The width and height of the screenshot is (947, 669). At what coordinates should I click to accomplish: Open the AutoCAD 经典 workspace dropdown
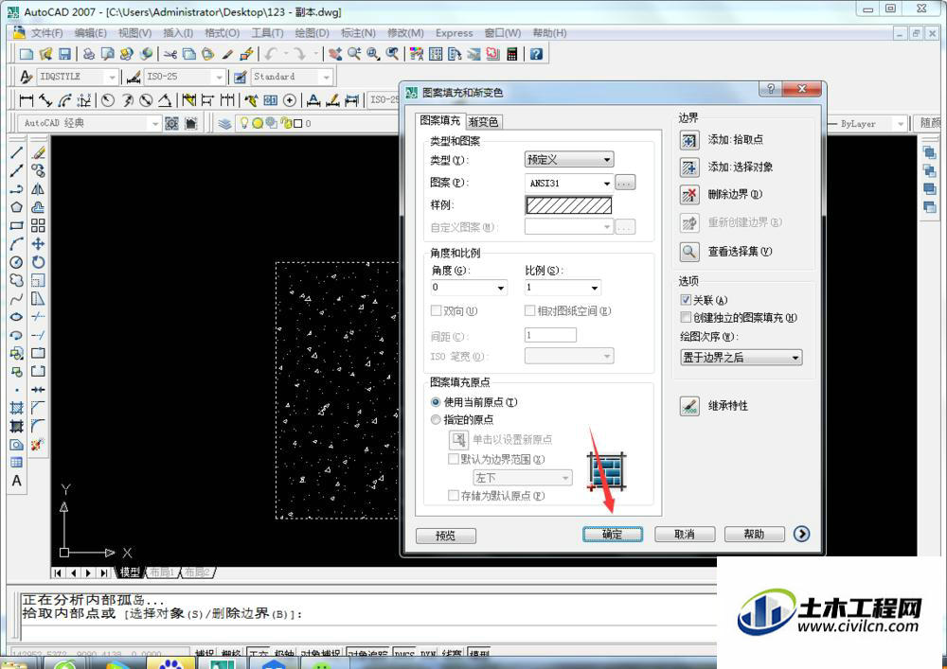154,124
